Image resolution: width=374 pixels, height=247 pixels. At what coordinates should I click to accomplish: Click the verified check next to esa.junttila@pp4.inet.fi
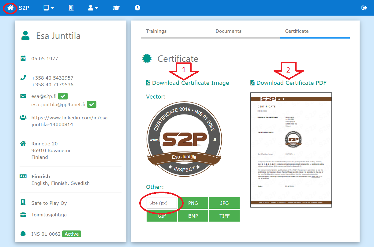[x=92, y=104]
